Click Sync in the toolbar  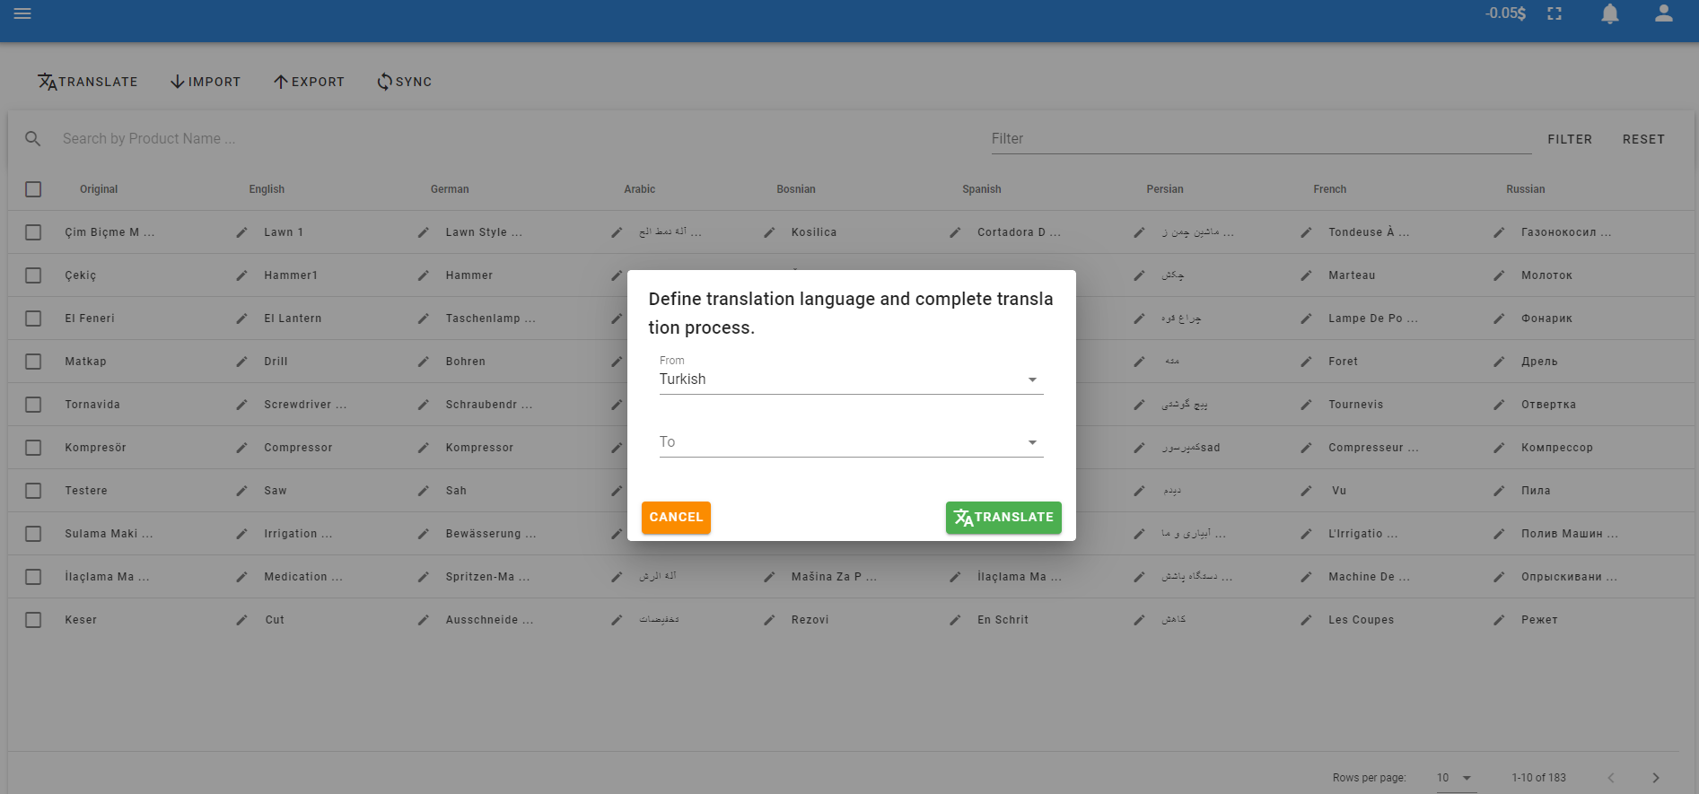pyautogui.click(x=405, y=82)
